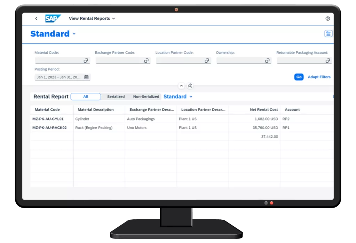Switch to the Non-Serialized tab
Screen dimensions: 356x243
tap(146, 97)
